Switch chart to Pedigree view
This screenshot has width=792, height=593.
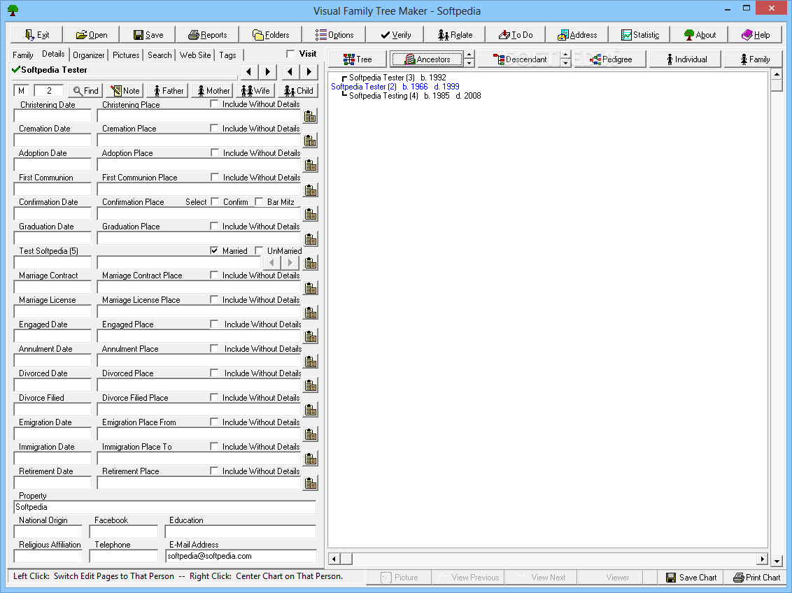(x=611, y=59)
